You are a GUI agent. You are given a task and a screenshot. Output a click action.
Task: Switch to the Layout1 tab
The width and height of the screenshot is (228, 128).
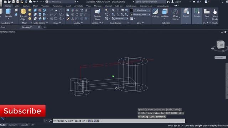click(x=13, y=125)
